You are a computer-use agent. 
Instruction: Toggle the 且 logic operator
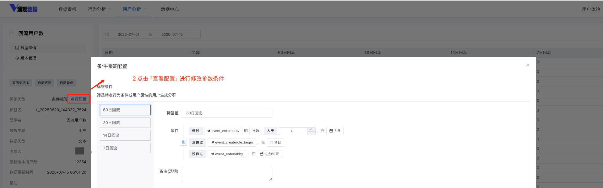coord(183,142)
